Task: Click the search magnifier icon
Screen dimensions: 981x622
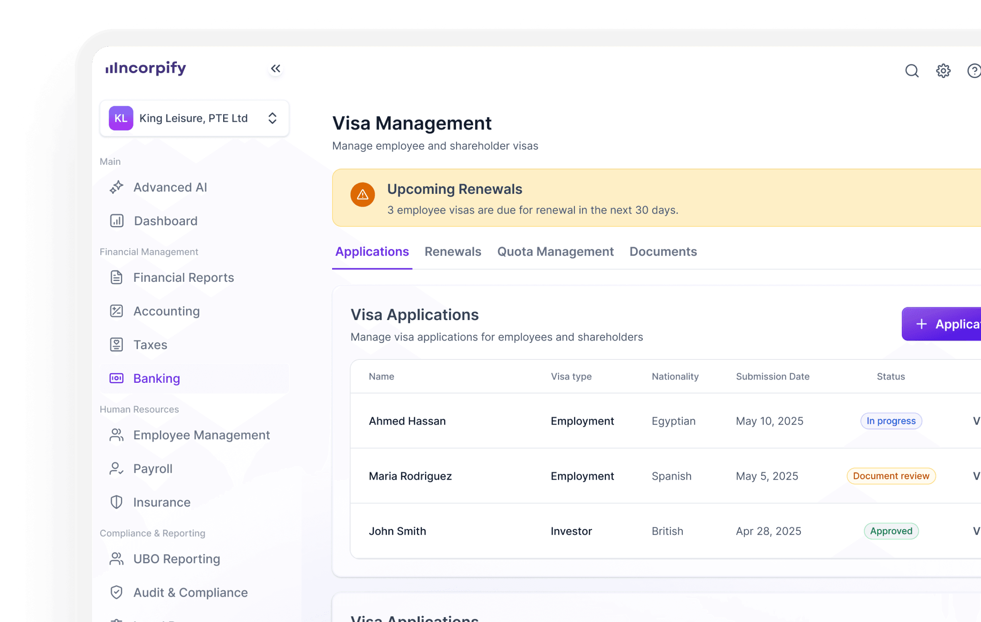Action: pyautogui.click(x=912, y=71)
